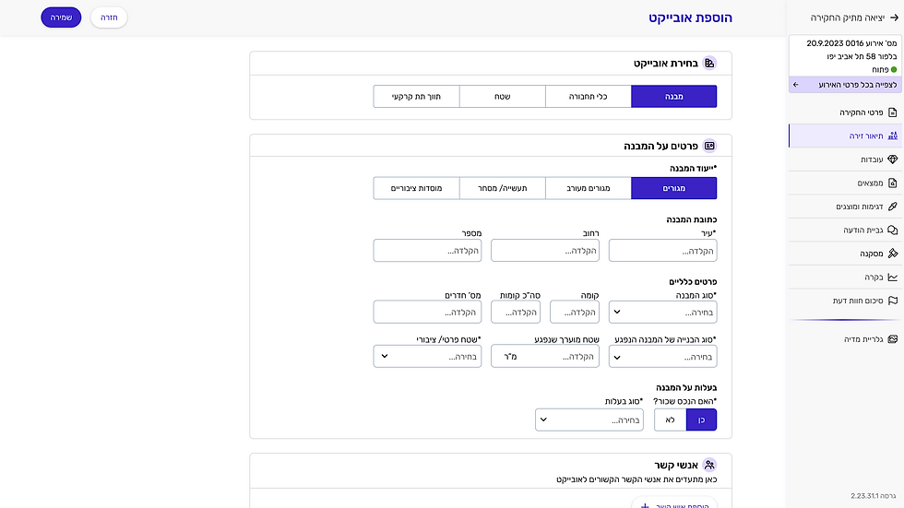904x508 pixels.
Task: Open the שטח פרטי/ציבורי dropdown
Action: click(x=414, y=356)
